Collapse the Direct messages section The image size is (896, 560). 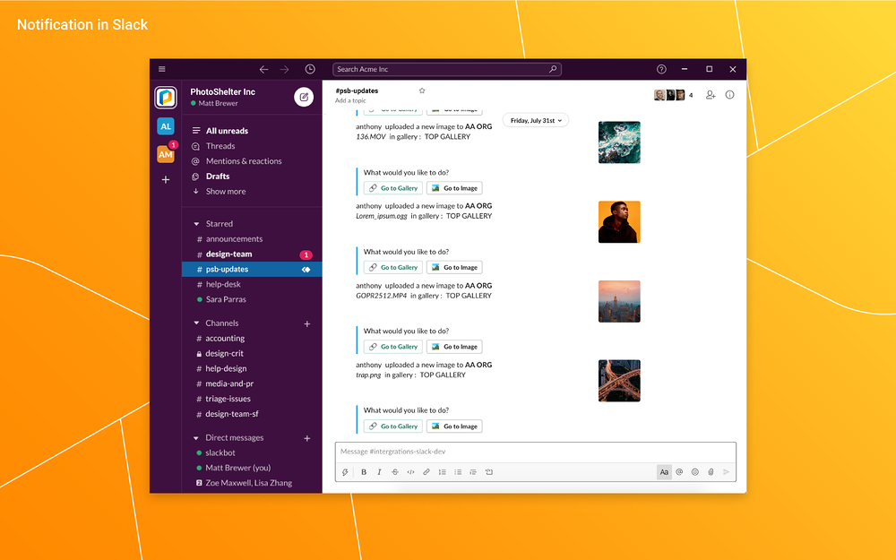click(196, 438)
